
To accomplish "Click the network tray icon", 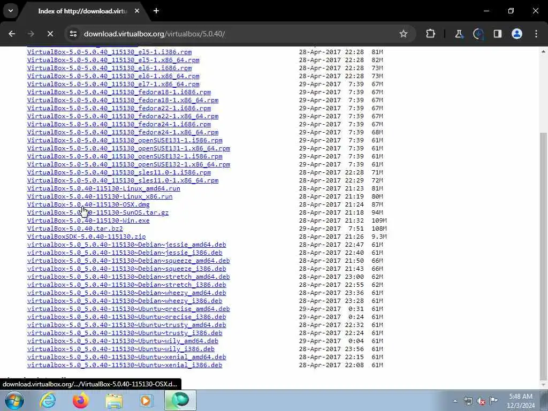I will pyautogui.click(x=468, y=401).
